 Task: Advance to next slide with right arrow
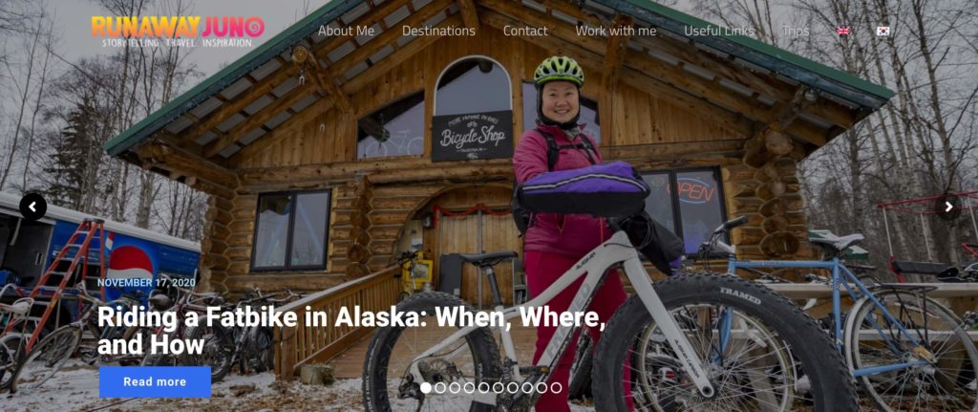[948, 206]
